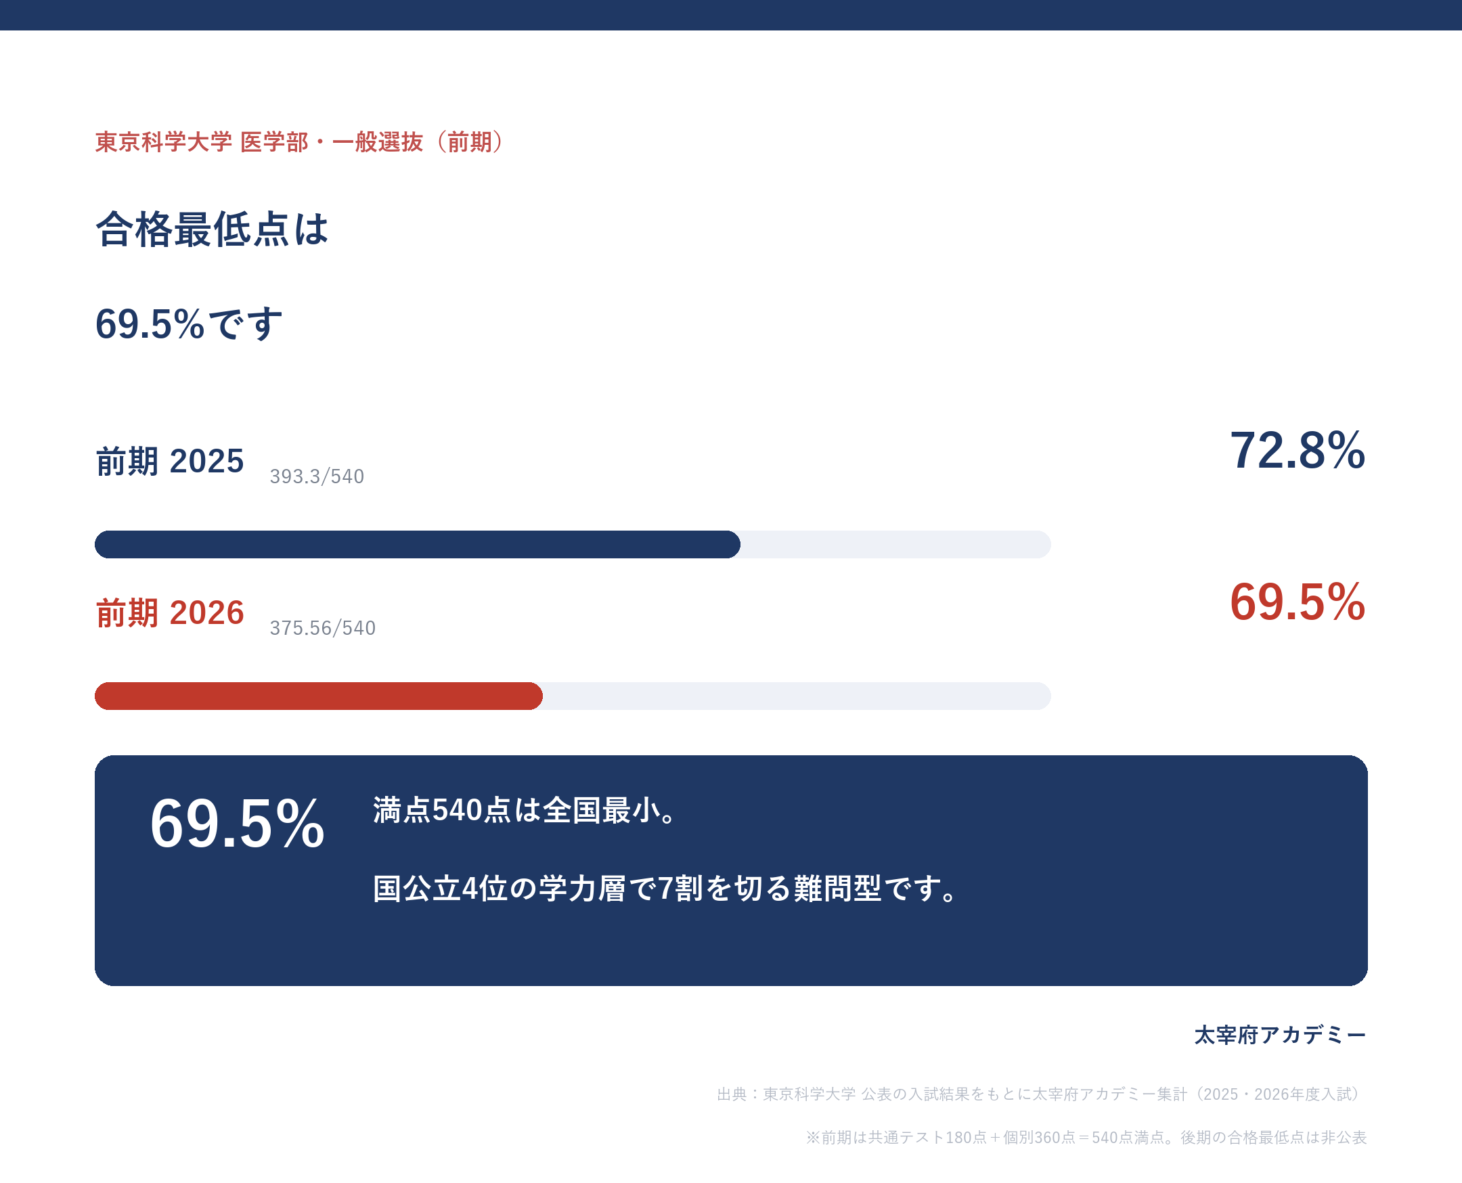Click the 72.8% percentage value
This screenshot has height=1183, width=1462.
tap(1298, 451)
